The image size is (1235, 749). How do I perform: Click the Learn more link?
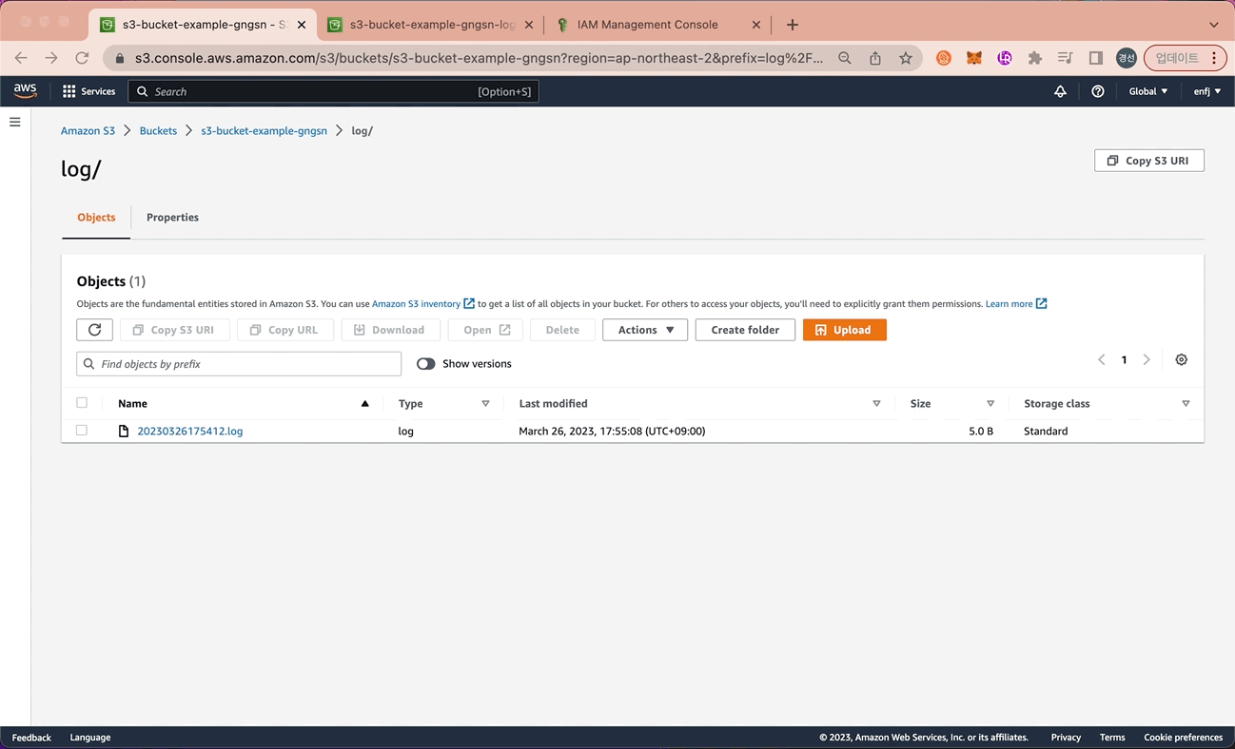tap(1016, 304)
